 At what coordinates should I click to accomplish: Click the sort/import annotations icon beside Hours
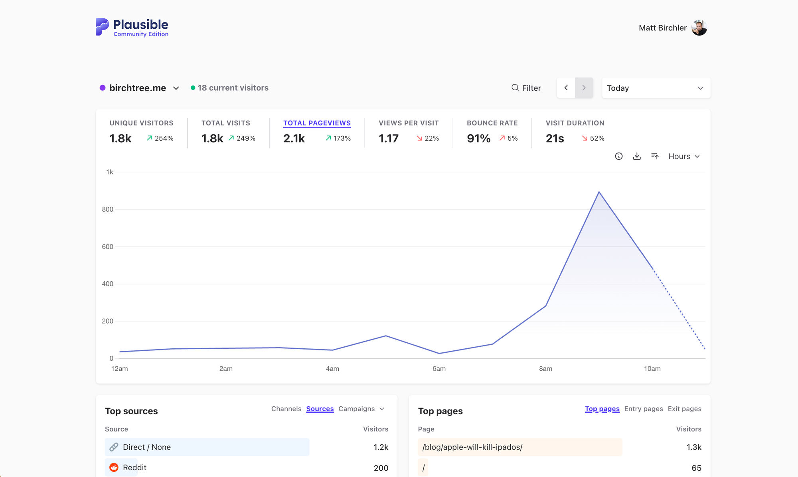coord(655,156)
